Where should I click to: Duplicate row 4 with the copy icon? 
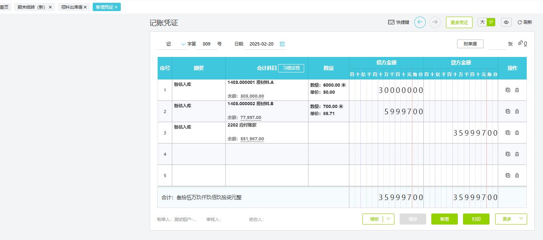tap(508, 154)
